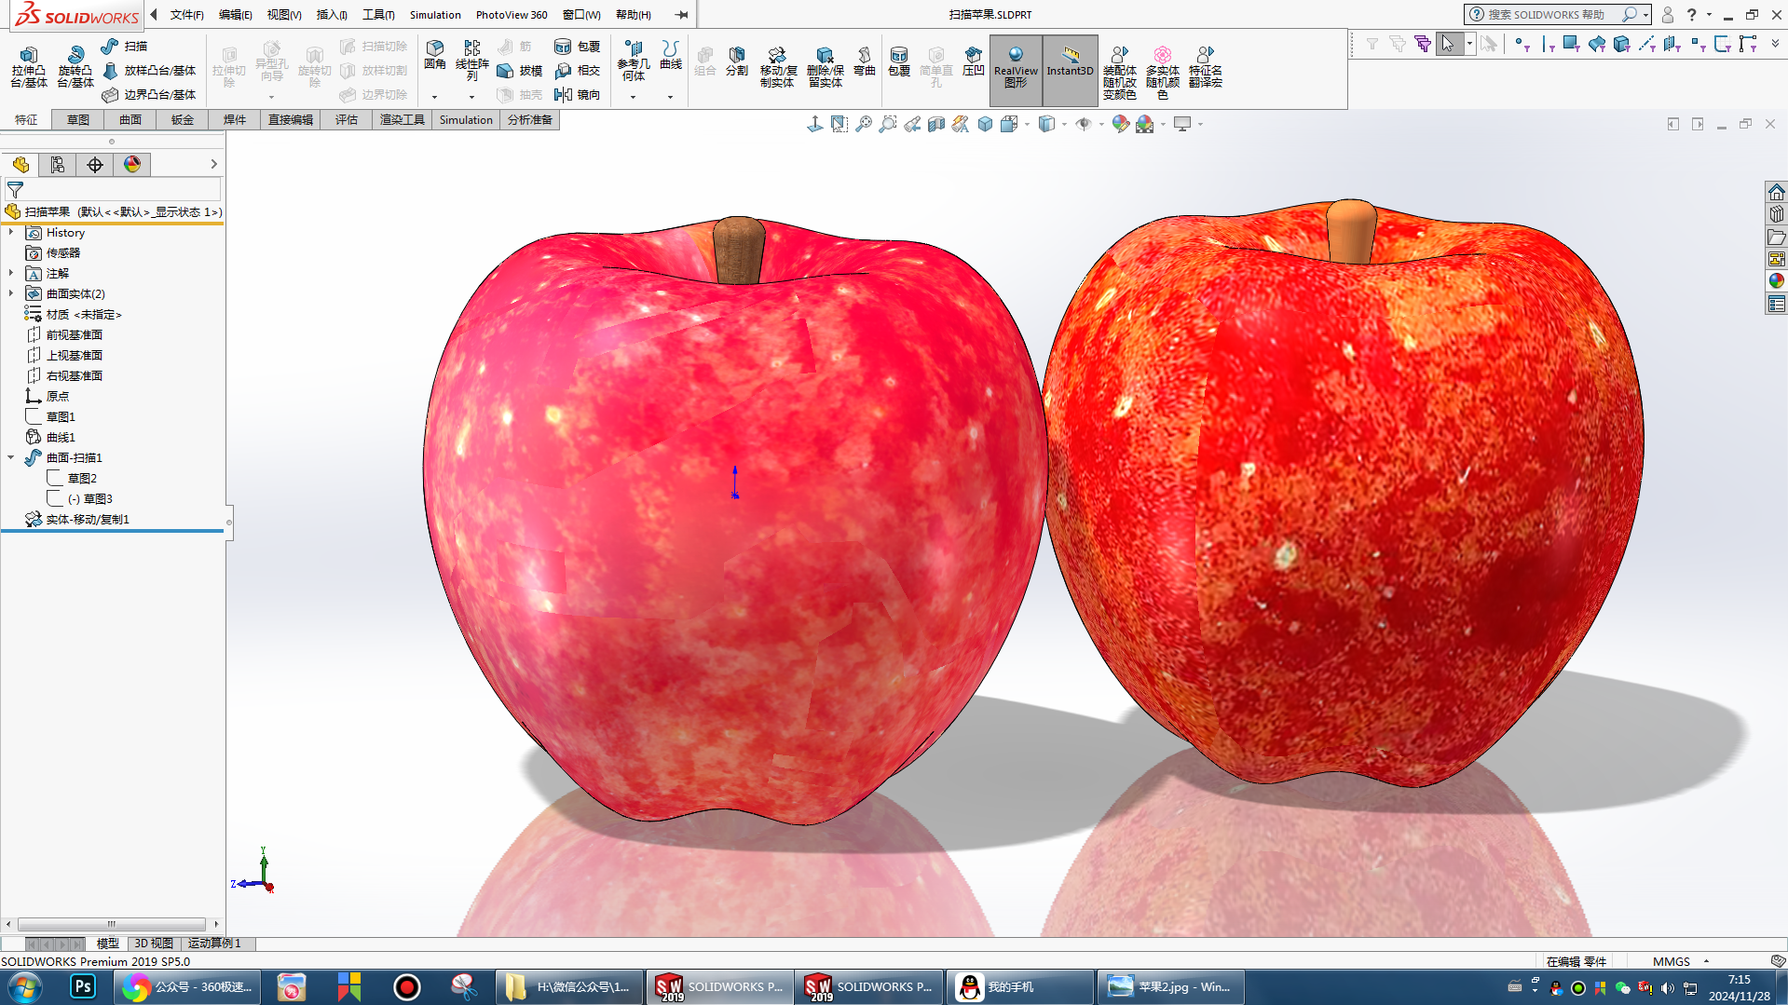The image size is (1788, 1005).
Task: Switch to the 评估 evaluate ribbon tab
Action: point(347,120)
